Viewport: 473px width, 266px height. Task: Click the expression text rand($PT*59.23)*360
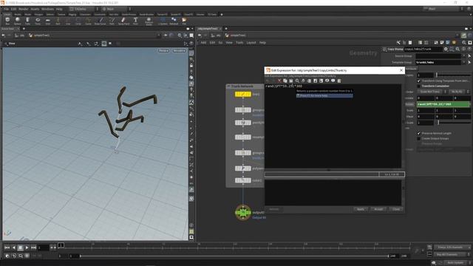[x=284, y=86]
